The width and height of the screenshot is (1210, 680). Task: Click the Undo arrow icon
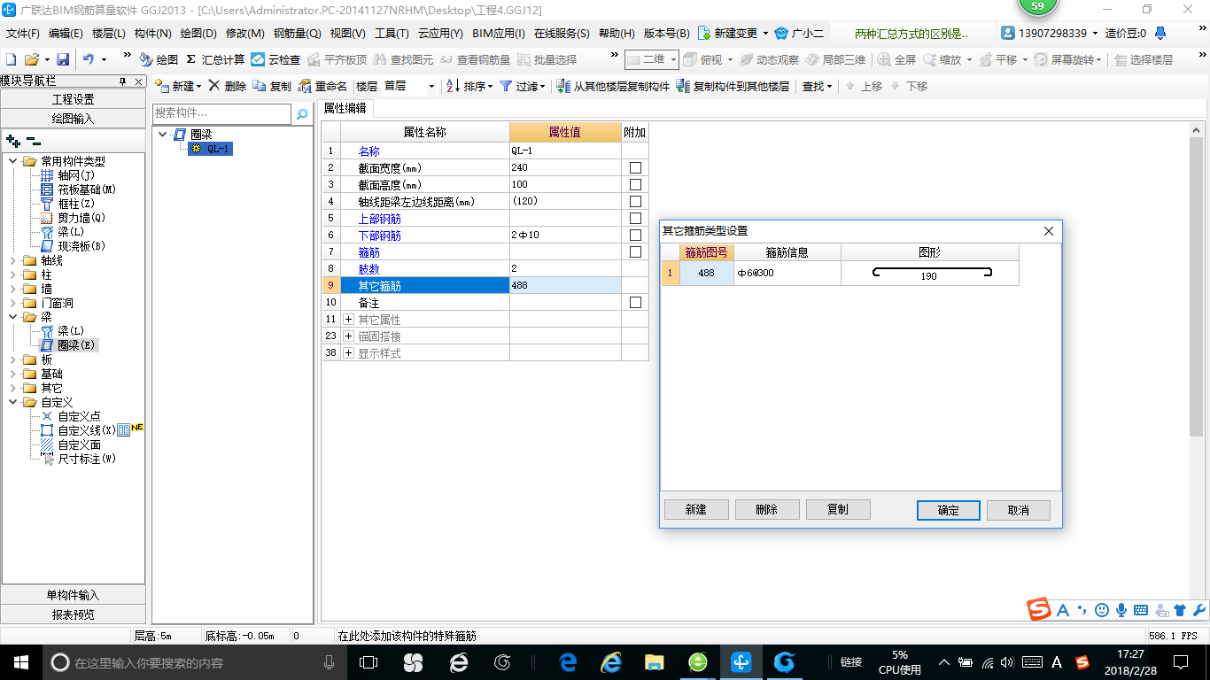pos(88,59)
